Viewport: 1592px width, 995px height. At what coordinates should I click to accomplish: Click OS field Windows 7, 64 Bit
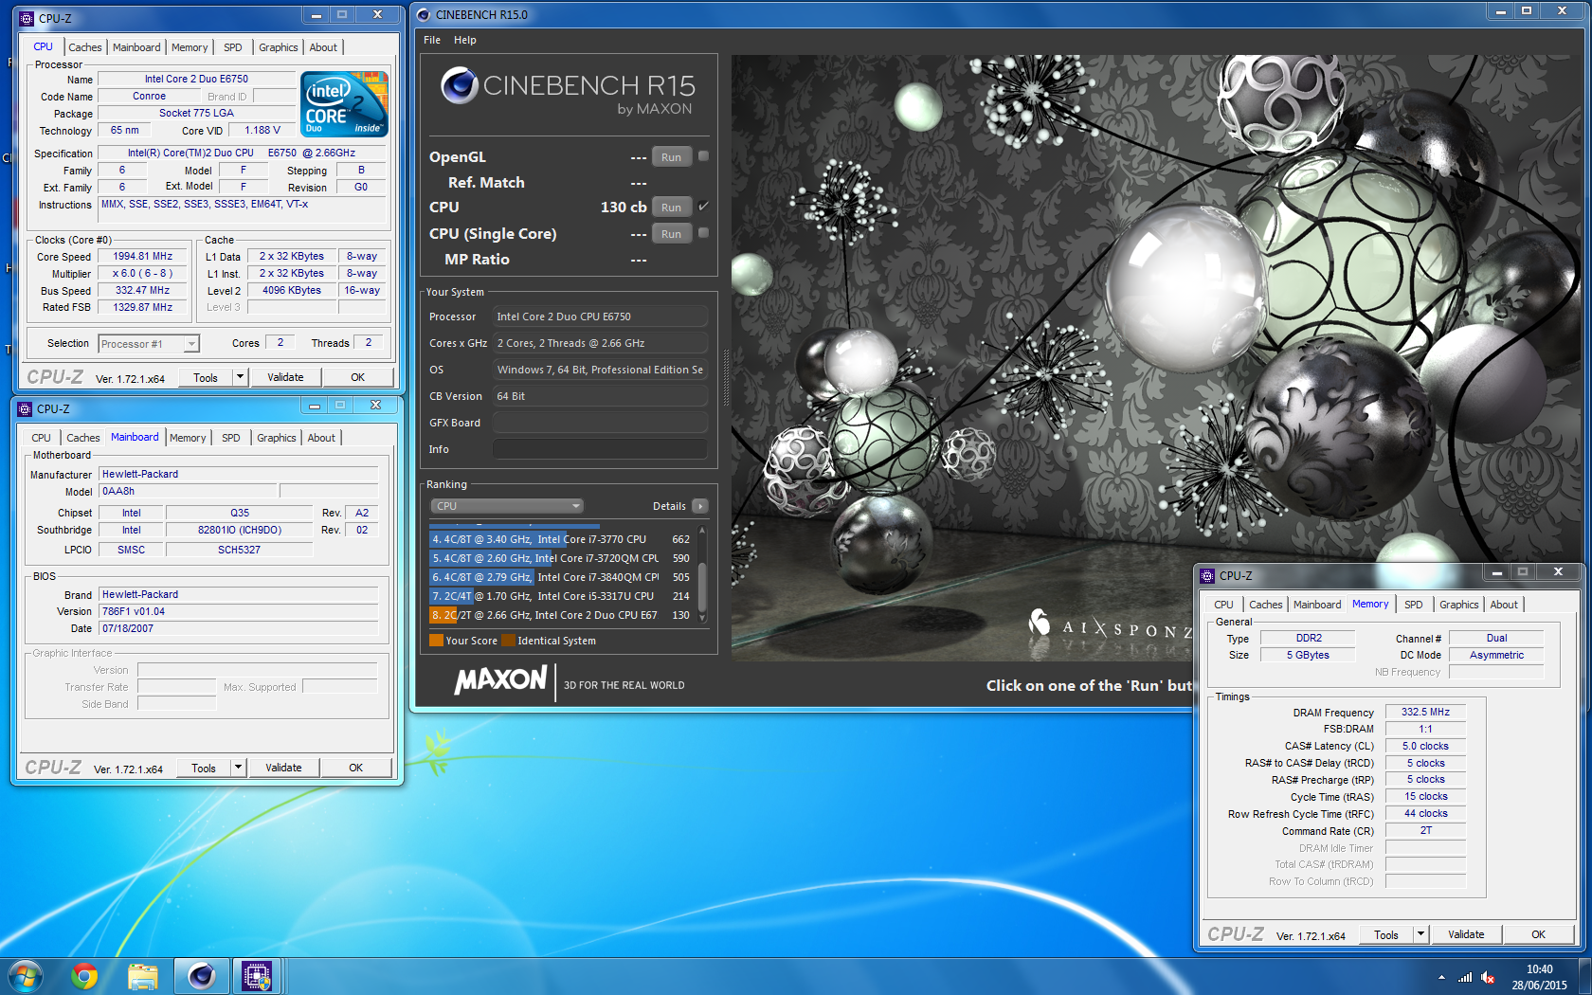pos(600,370)
